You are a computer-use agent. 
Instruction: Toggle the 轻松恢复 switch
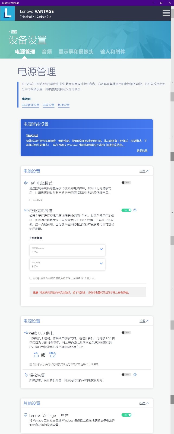pyautogui.click(x=126, y=375)
